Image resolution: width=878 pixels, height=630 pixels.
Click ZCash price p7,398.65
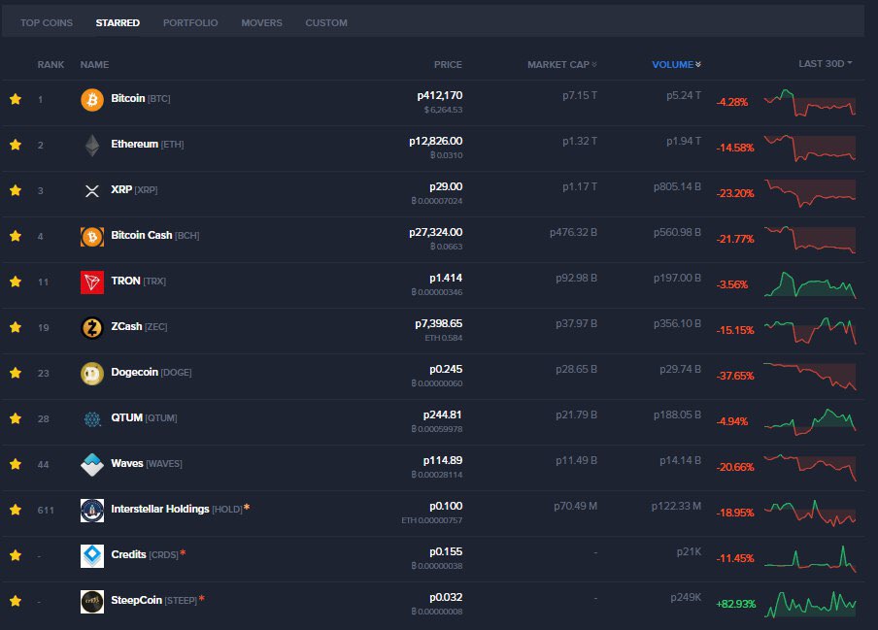[438, 323]
